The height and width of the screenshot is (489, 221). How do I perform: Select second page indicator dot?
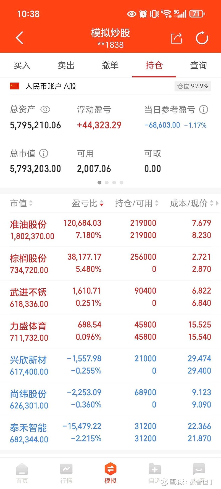click(107, 182)
